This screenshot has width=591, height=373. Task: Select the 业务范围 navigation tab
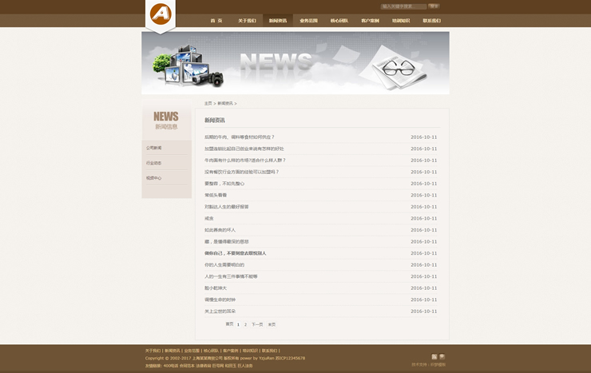308,21
